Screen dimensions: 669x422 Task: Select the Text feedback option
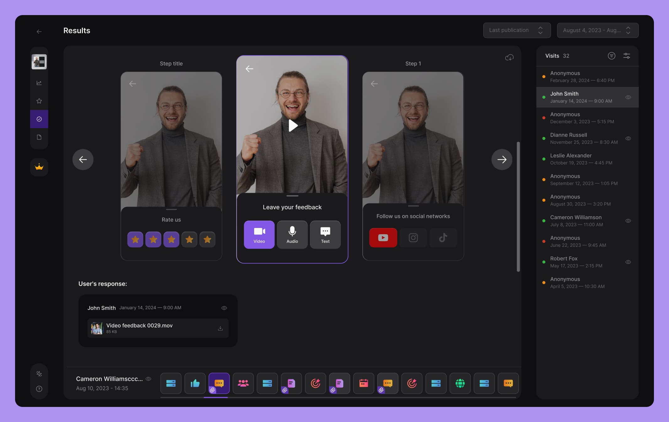pyautogui.click(x=325, y=235)
